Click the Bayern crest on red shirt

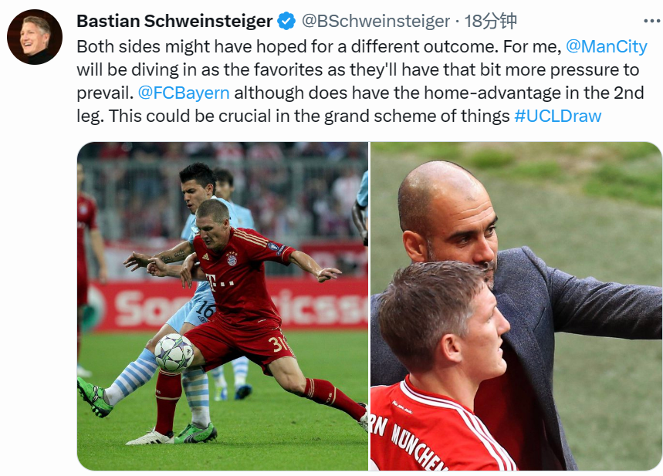232,259
